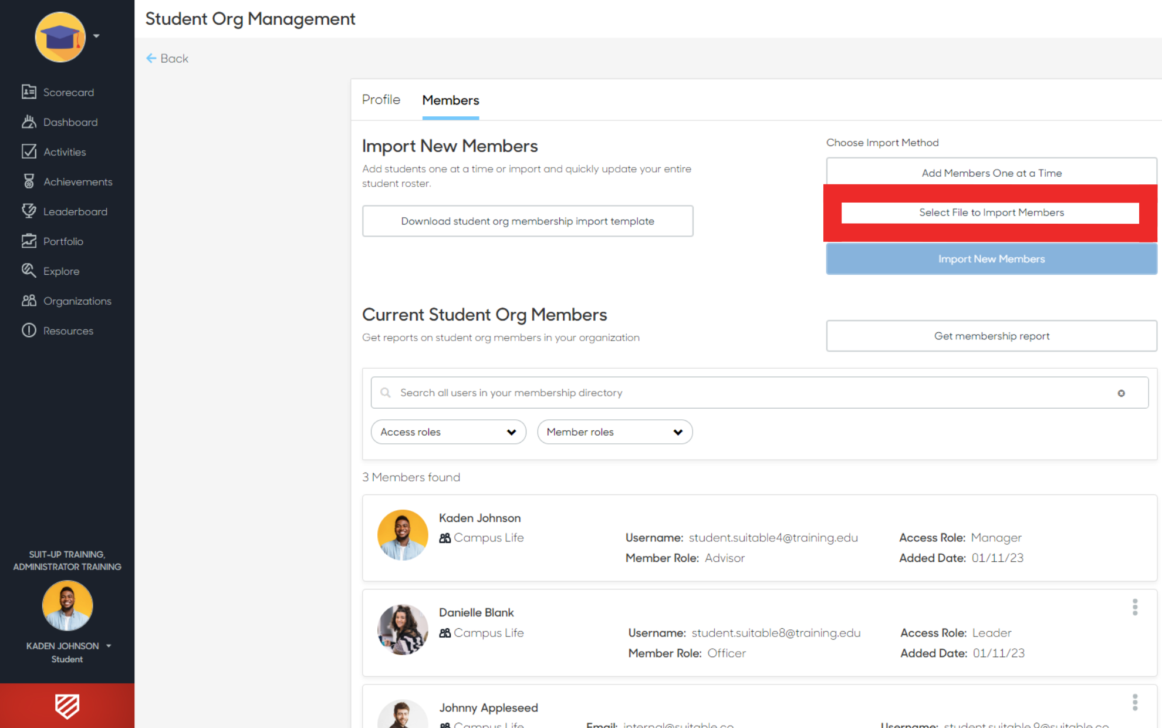Expand the KADEN JOHNSON user dropdown arrow
1162x728 pixels.
click(109, 646)
